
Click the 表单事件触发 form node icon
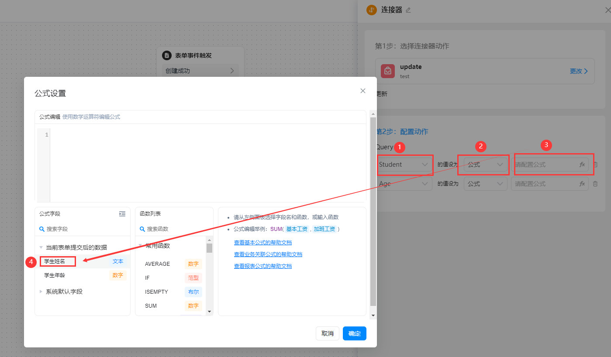pyautogui.click(x=167, y=55)
